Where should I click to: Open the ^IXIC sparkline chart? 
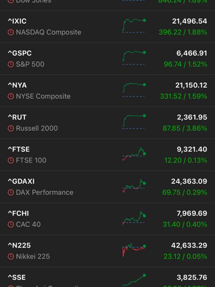134,25
